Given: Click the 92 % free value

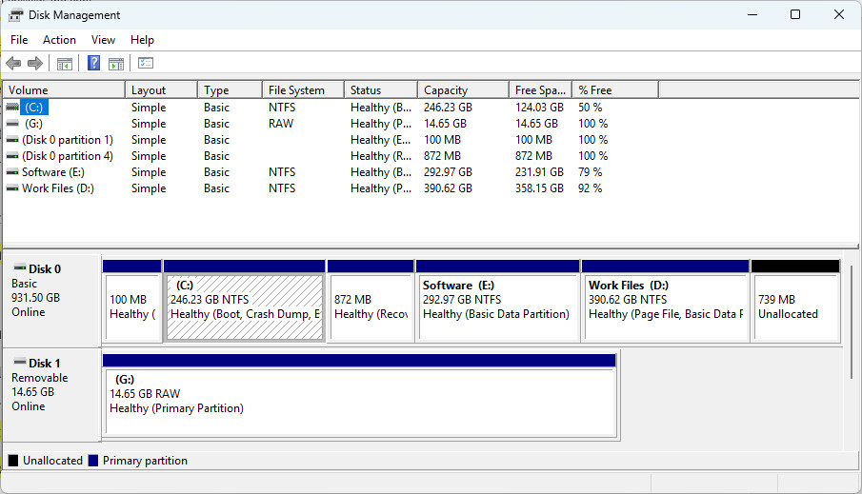Looking at the screenshot, I should pyautogui.click(x=590, y=188).
